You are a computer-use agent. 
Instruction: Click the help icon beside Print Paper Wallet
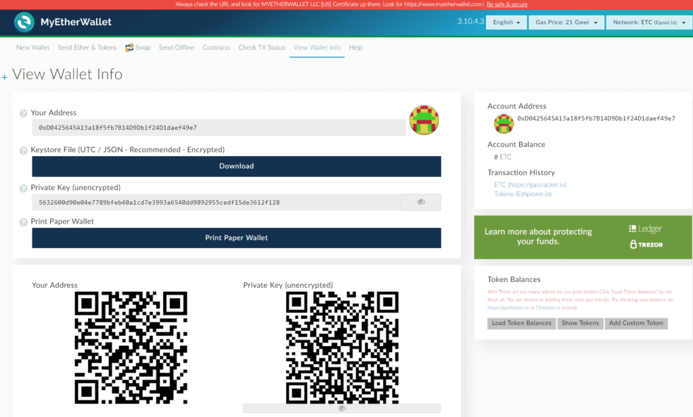(24, 221)
